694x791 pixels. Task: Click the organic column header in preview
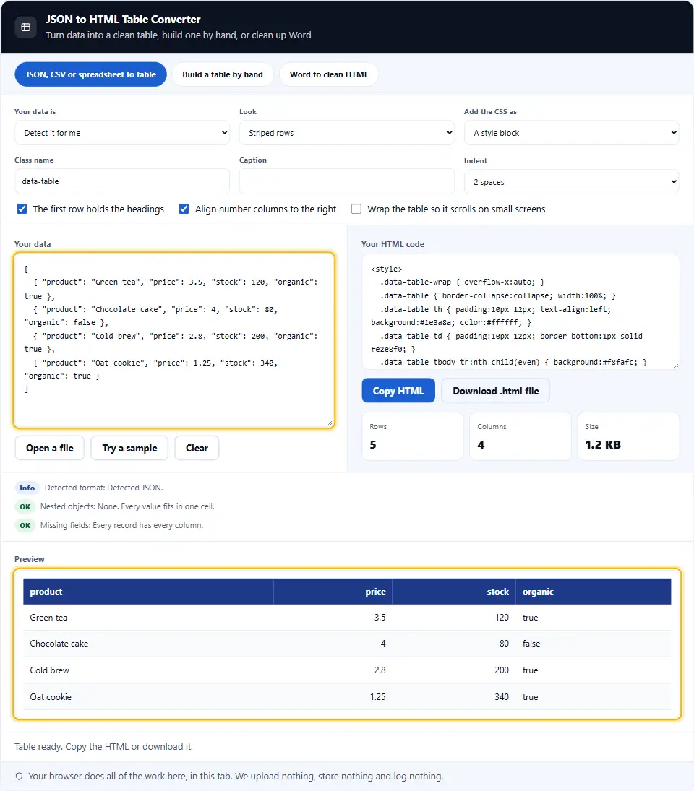[594, 591]
